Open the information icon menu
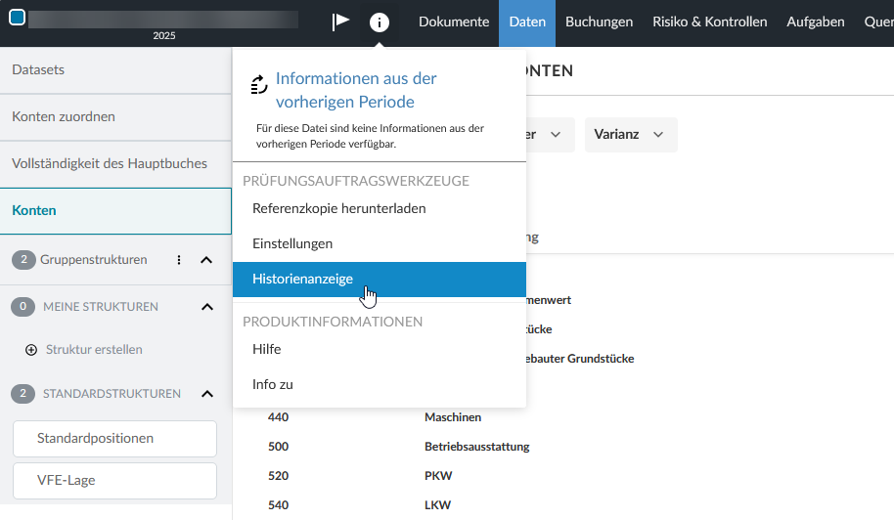The image size is (894, 520). (380, 22)
